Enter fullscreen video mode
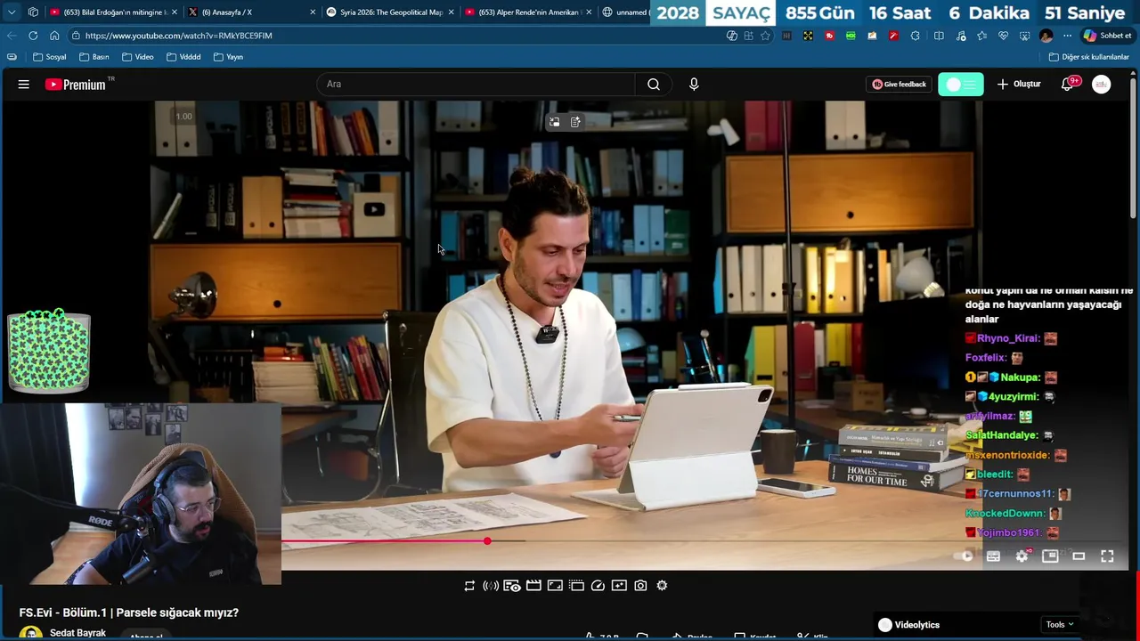The width and height of the screenshot is (1140, 641). pos(1107,556)
